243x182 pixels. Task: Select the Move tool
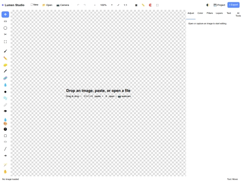(5, 14)
